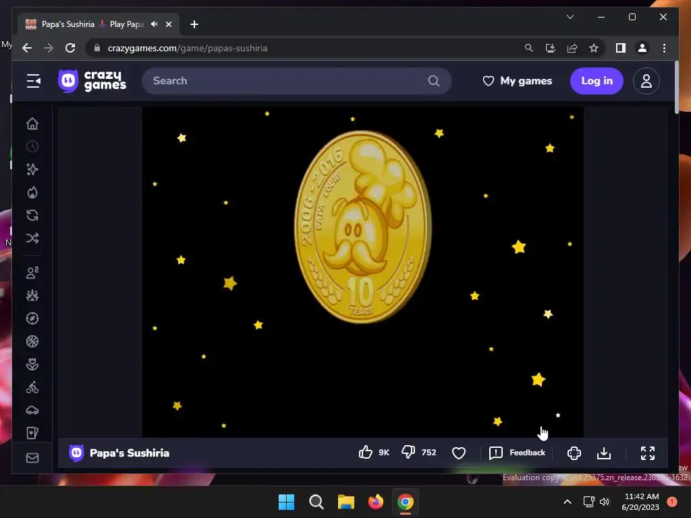The width and height of the screenshot is (691, 518).
Task: Open the New games sparkle icon
Action: click(32, 169)
